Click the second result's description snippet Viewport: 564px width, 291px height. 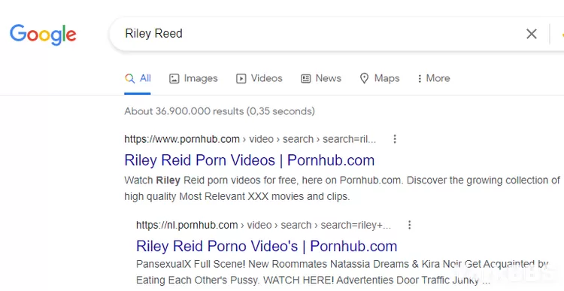coord(342,272)
